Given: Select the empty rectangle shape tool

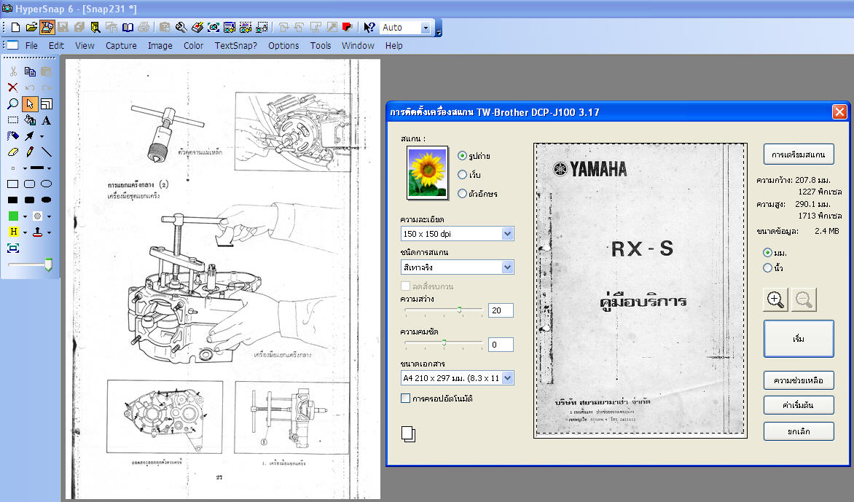Looking at the screenshot, I should click(13, 184).
